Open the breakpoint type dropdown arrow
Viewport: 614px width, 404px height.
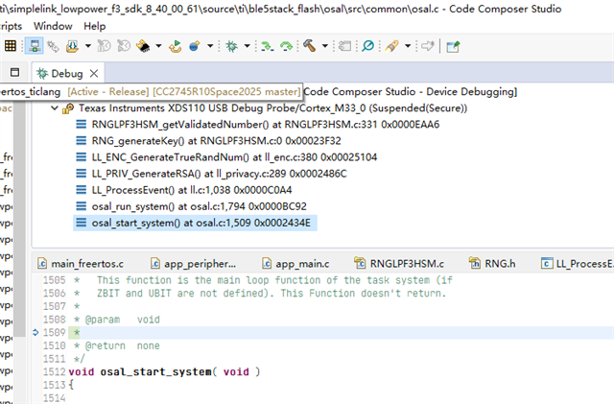point(210,46)
